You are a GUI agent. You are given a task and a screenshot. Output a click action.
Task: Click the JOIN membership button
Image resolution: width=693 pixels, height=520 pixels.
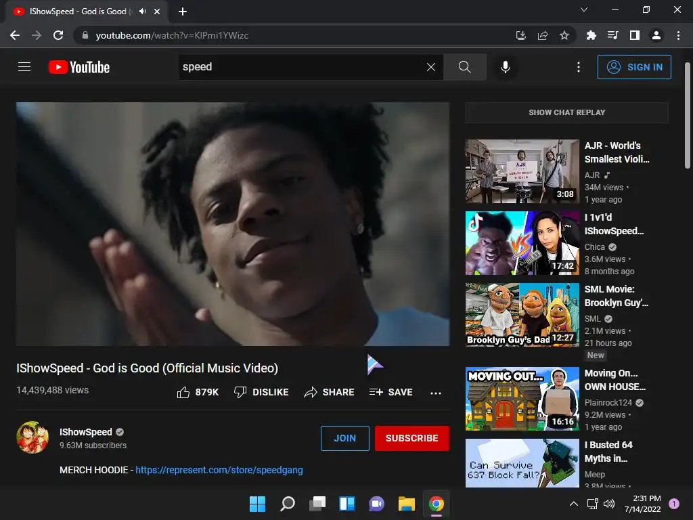pos(344,438)
